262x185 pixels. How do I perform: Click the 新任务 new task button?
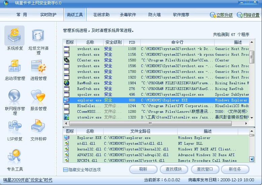(235, 169)
